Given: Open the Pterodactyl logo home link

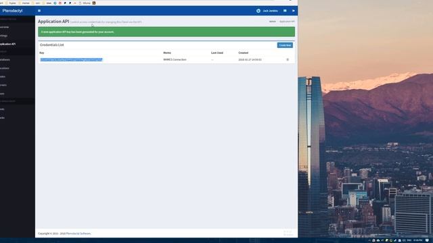Looking at the screenshot, I should 12,11.
